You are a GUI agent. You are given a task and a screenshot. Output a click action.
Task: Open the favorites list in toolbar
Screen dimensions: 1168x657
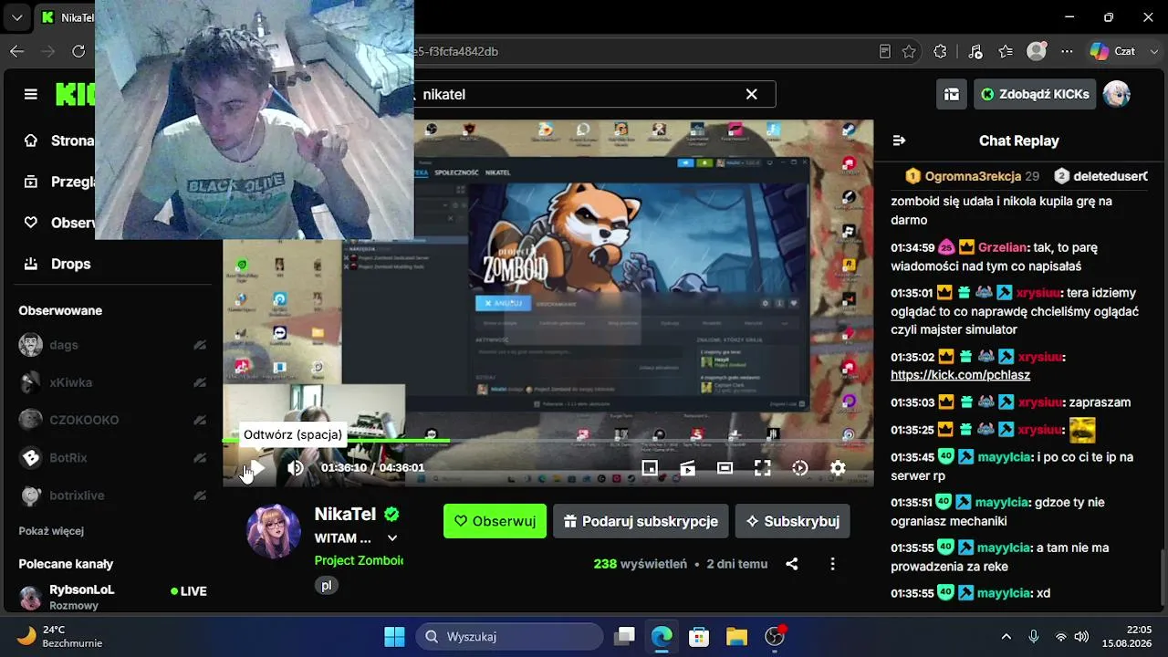1006,51
